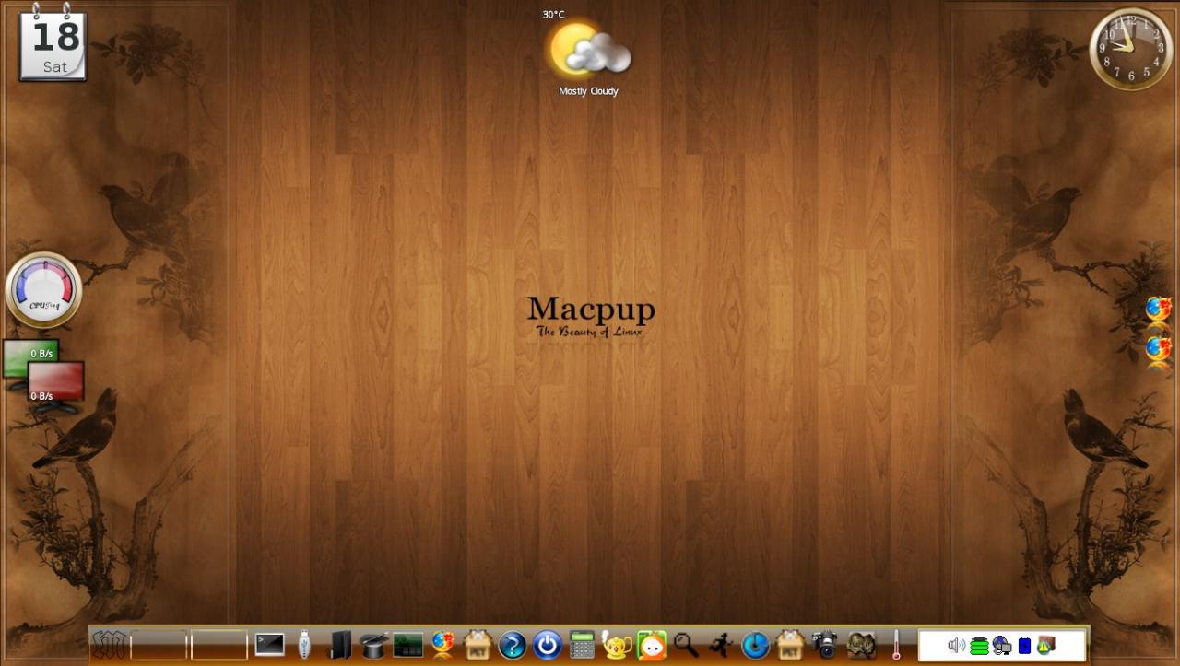This screenshot has height=666, width=1180.
Task: Open the PET package icon beside the help icon
Action: pyautogui.click(x=478, y=644)
